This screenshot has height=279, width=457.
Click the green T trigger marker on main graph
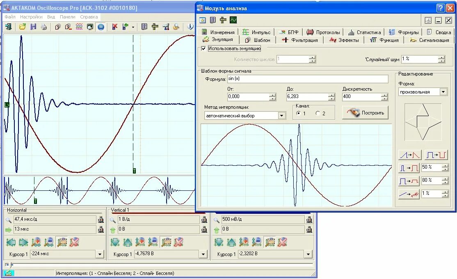point(134,171)
